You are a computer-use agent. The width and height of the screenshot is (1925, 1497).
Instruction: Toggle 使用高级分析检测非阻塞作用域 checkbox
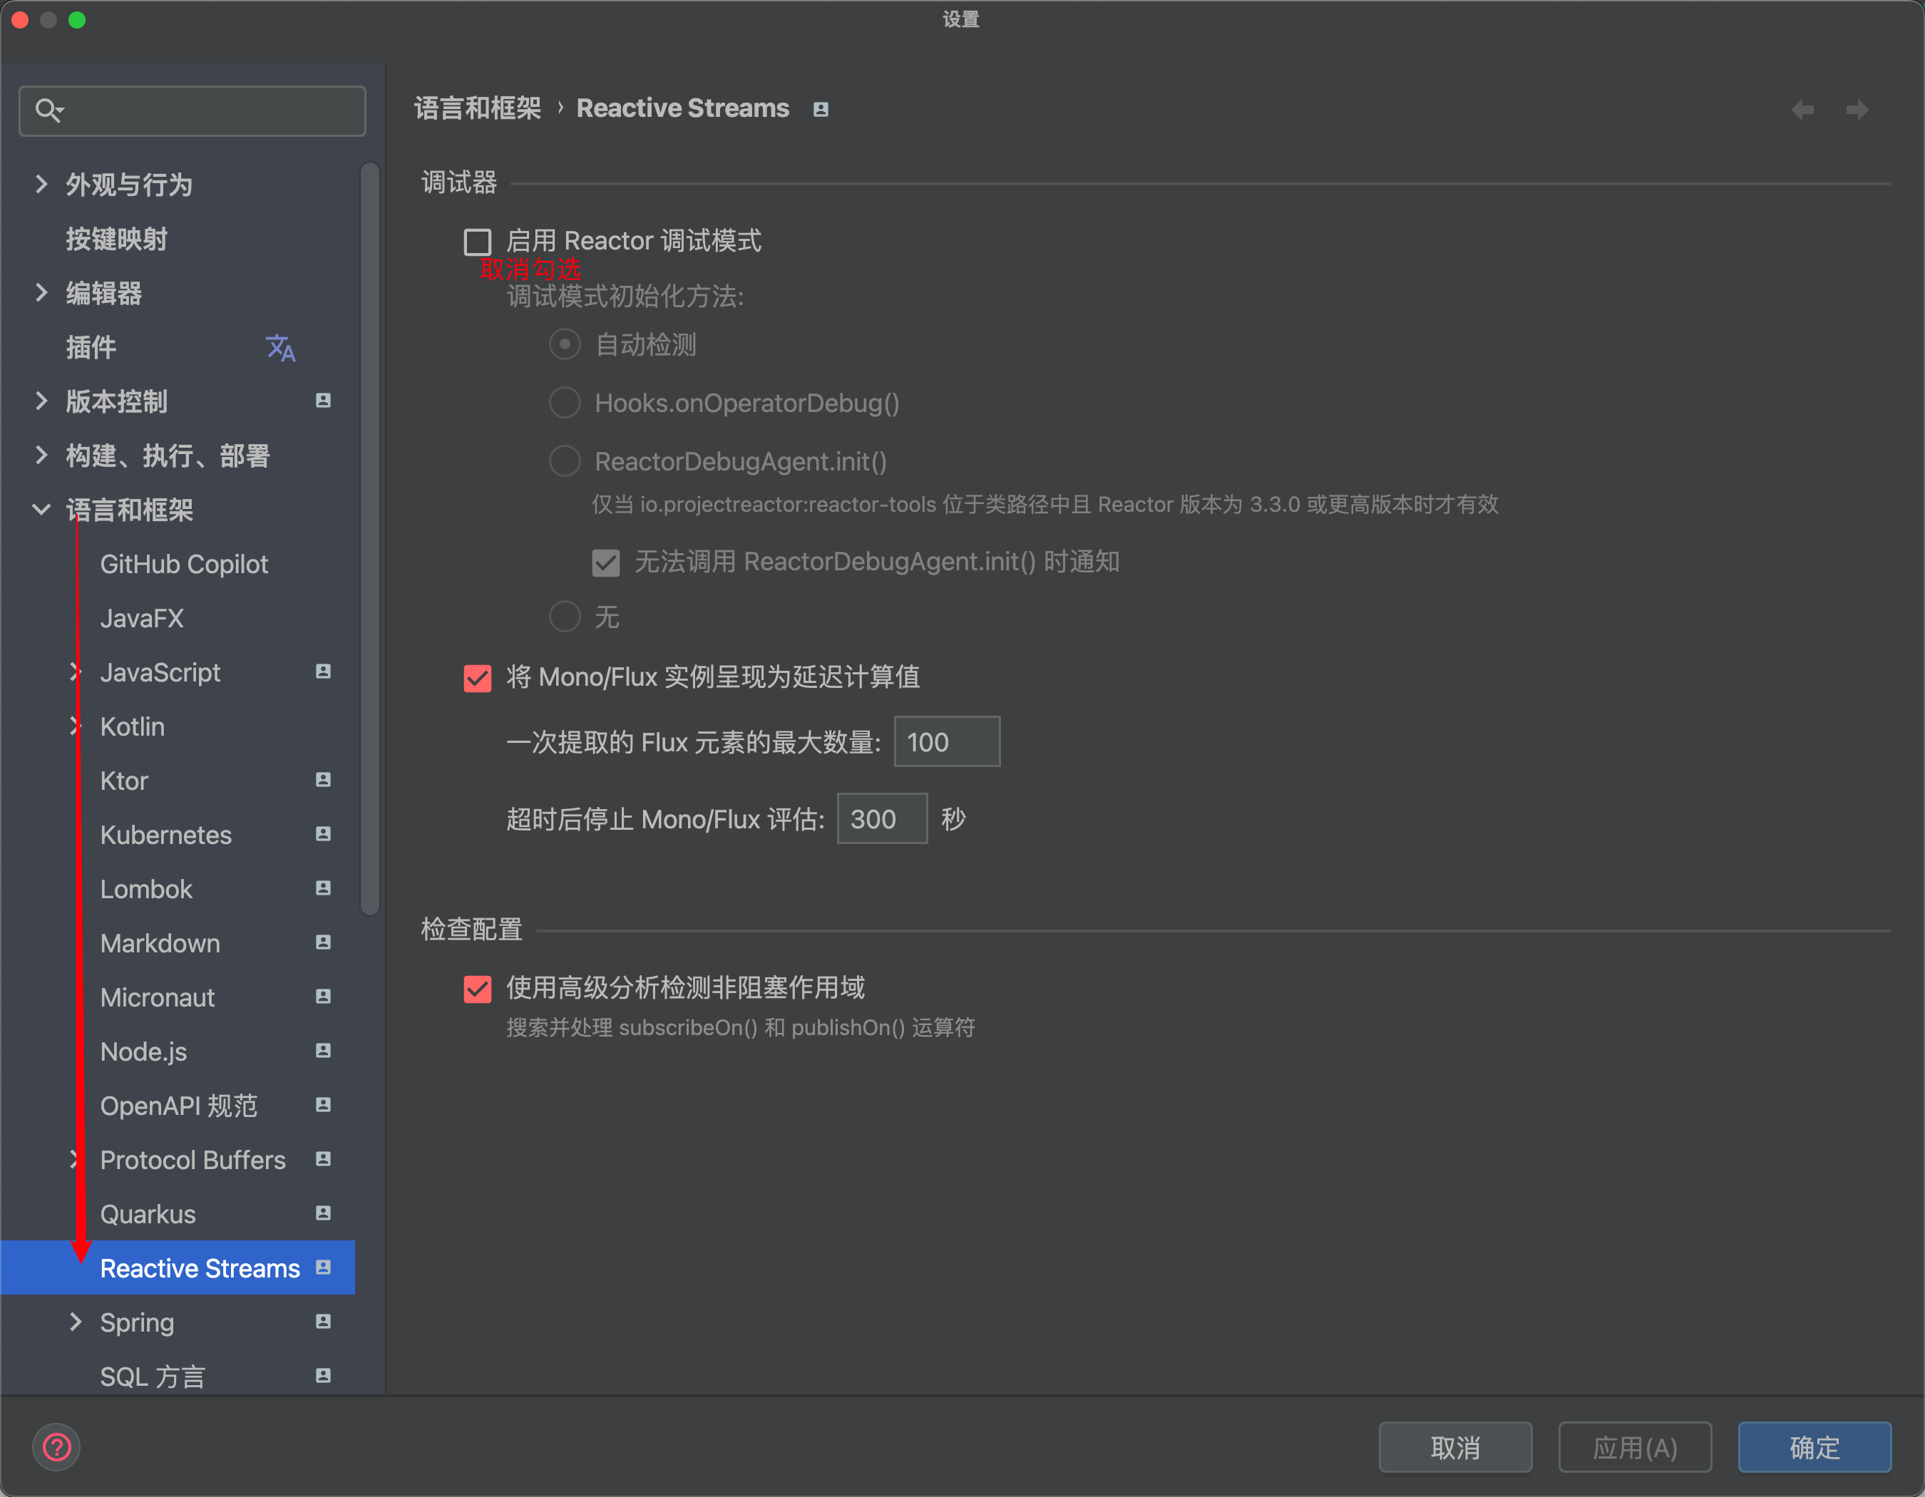pos(478,989)
